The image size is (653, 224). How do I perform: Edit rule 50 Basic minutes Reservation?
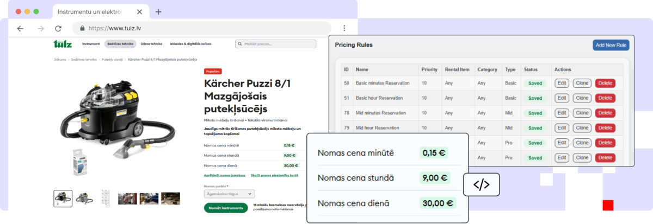[562, 83]
